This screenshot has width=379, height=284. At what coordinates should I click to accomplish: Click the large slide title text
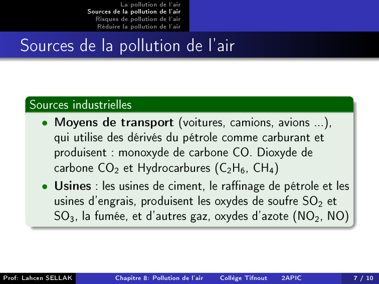127,46
